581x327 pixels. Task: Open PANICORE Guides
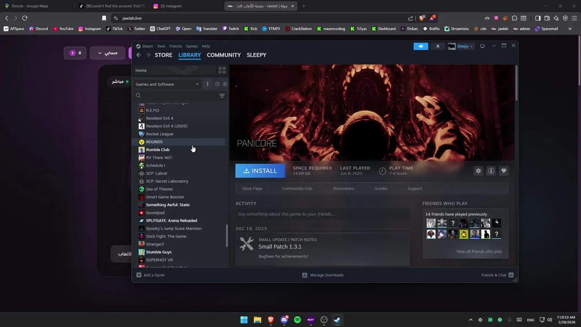[x=381, y=188]
